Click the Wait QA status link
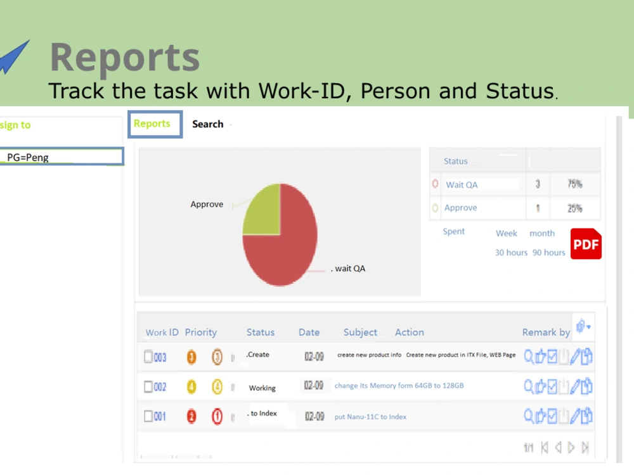The image size is (634, 475). [462, 184]
